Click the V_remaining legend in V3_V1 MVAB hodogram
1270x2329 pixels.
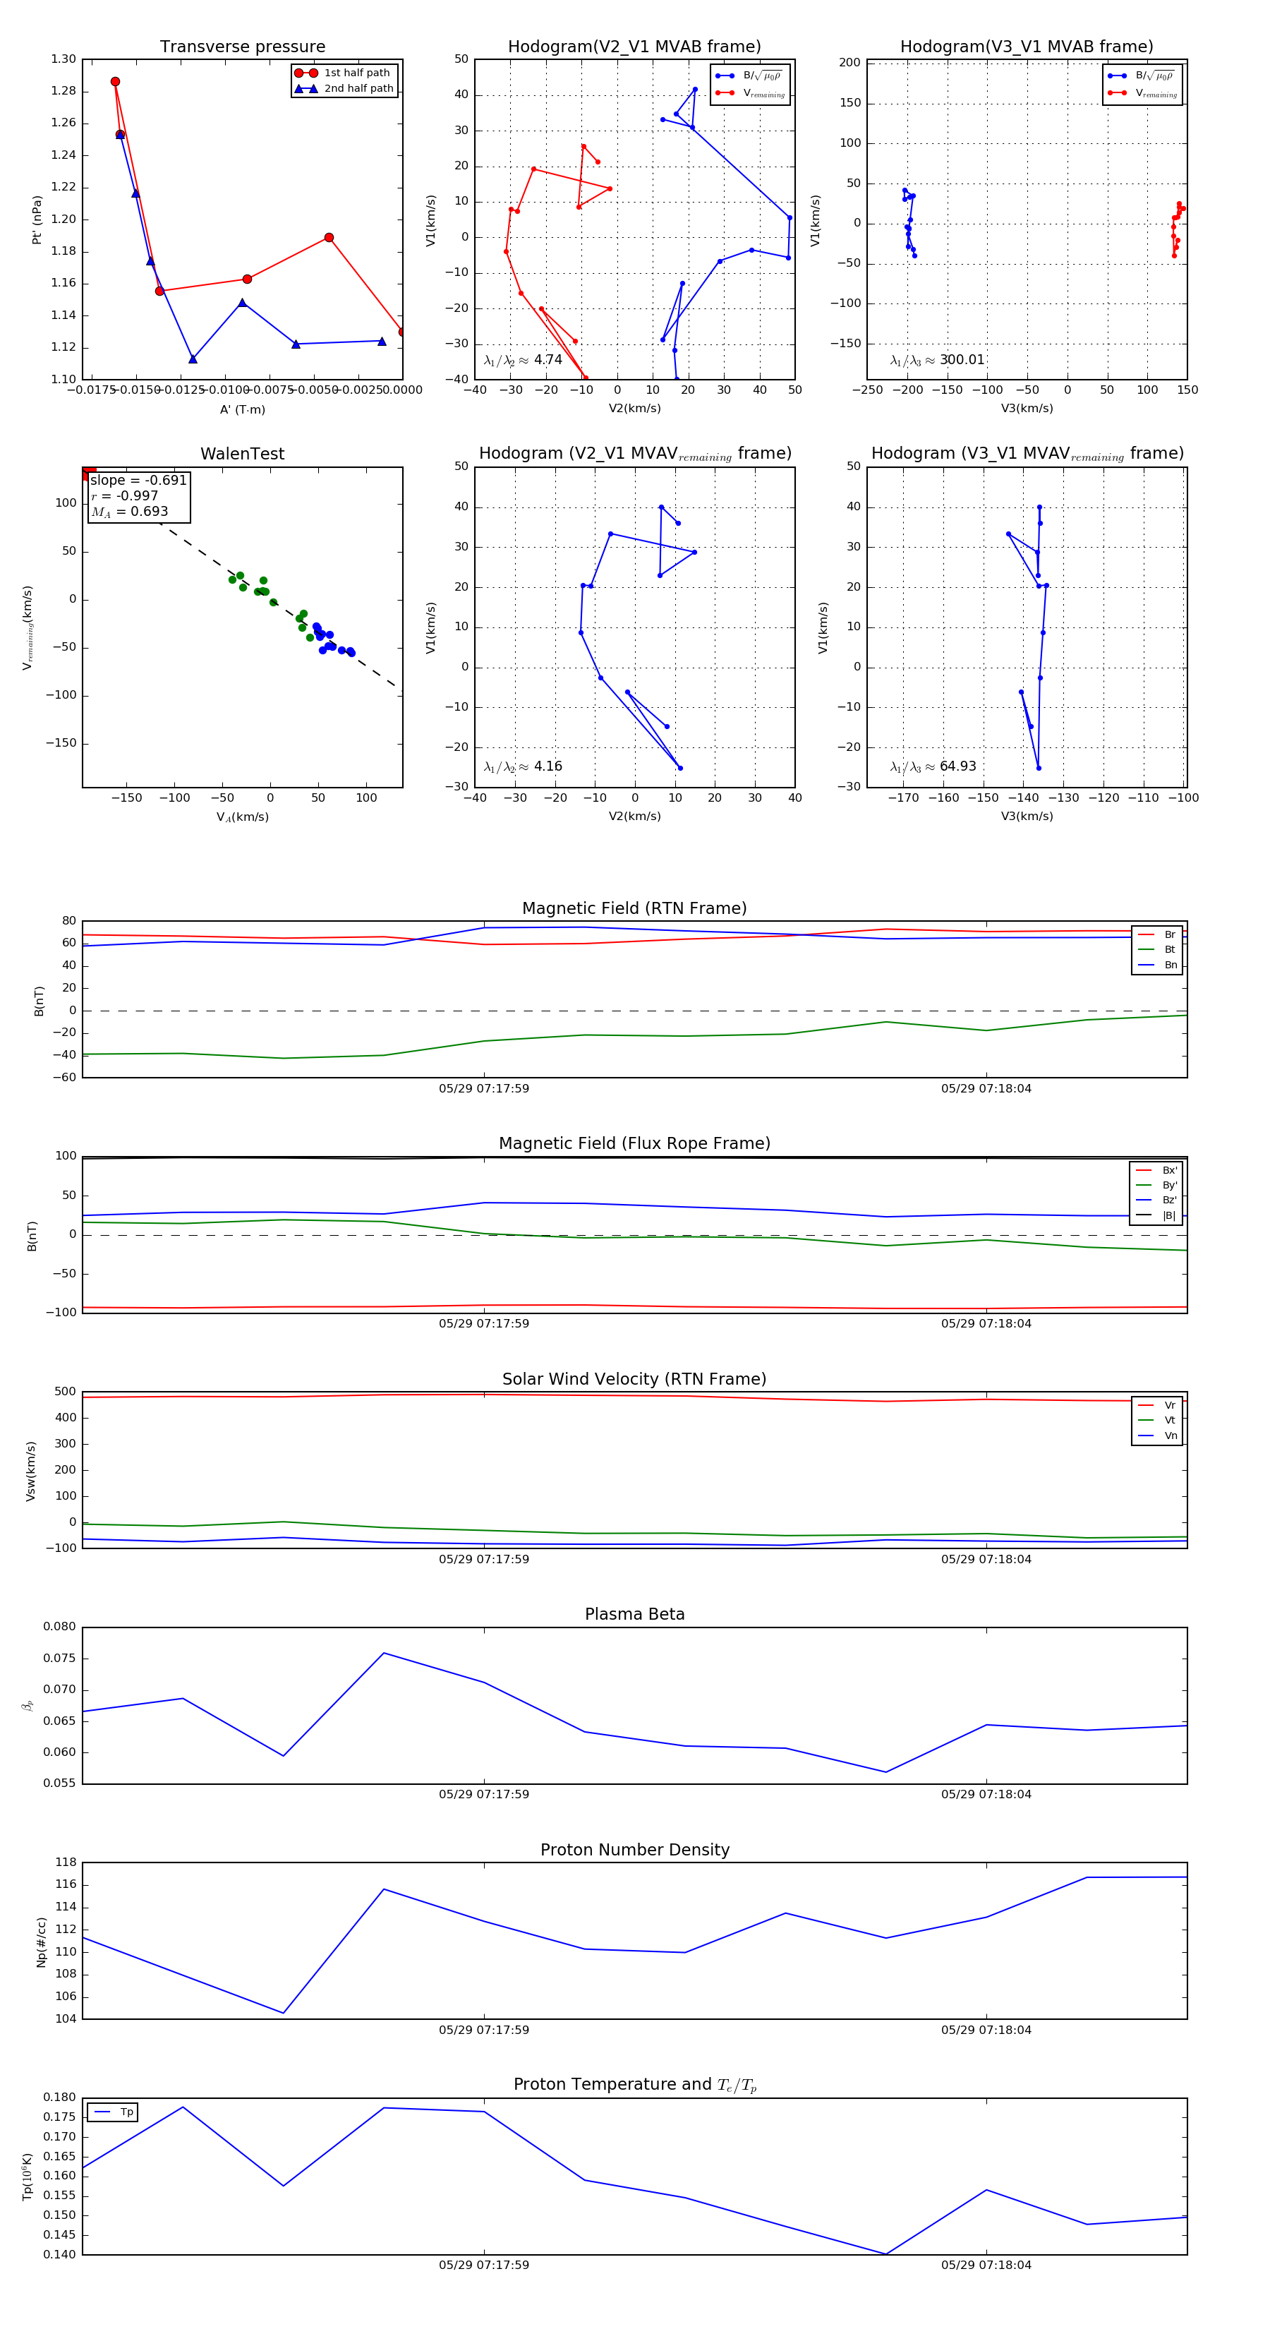click(x=1142, y=93)
